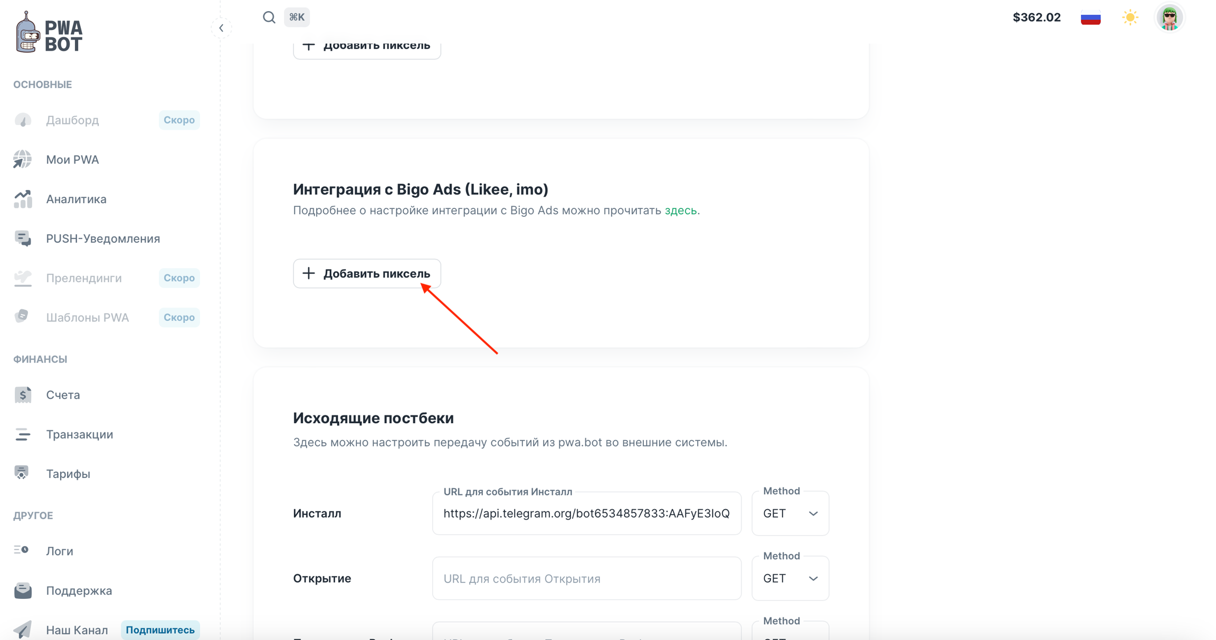1216x640 pixels.
Task: Follow the здесь link about Bigo Ads
Action: [680, 211]
